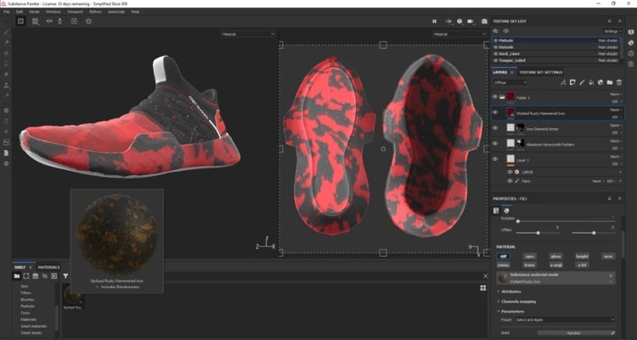637x340 pixels.
Task: Hide the Aluminium Honeycomb Pattern layer
Action: pos(495,143)
